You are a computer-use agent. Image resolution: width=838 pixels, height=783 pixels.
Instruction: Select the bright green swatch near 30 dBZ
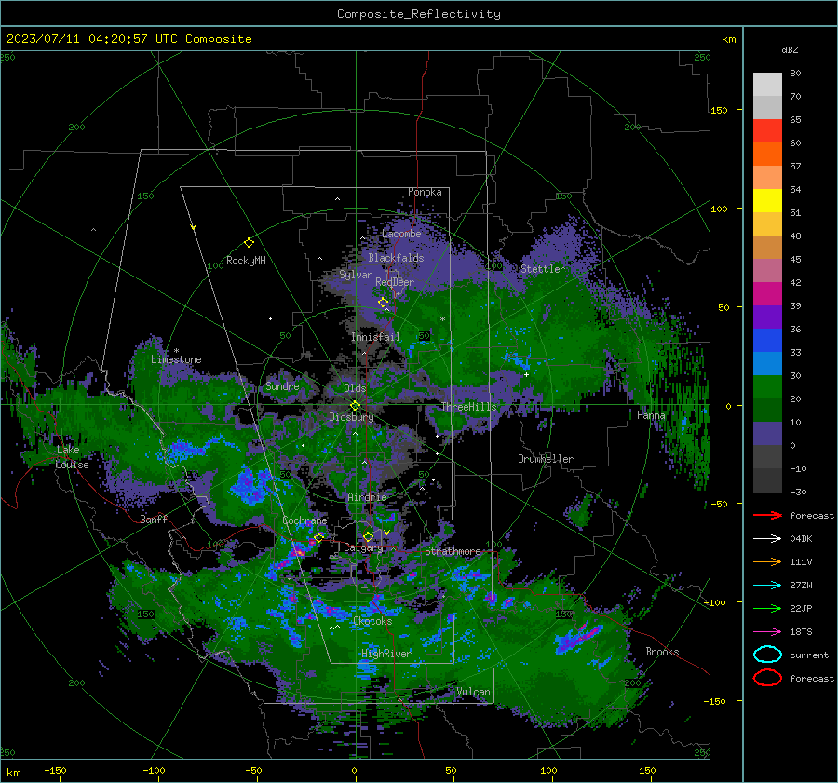click(x=767, y=386)
